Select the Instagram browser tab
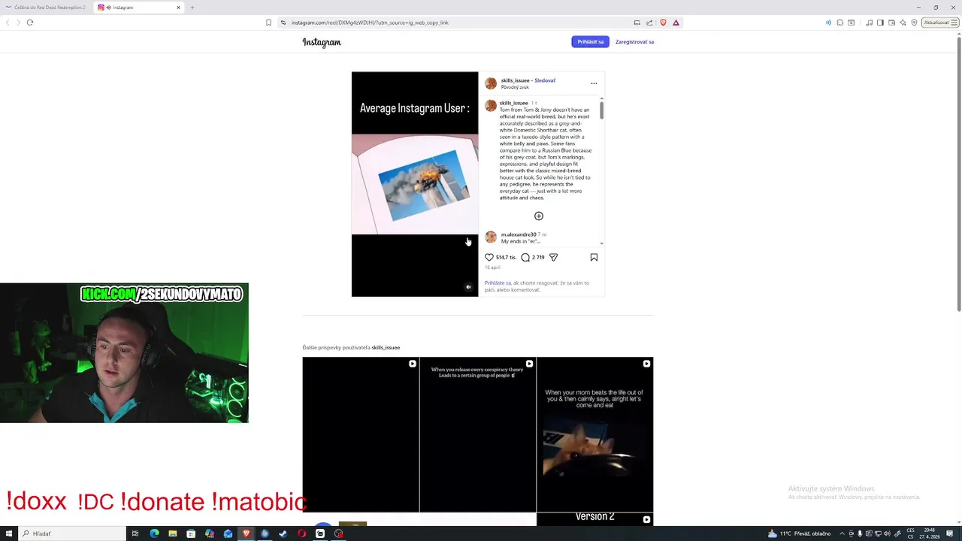Viewport: 962px width, 541px height. click(x=139, y=8)
